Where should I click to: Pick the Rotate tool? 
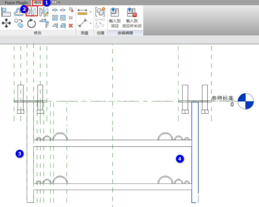tap(32, 23)
